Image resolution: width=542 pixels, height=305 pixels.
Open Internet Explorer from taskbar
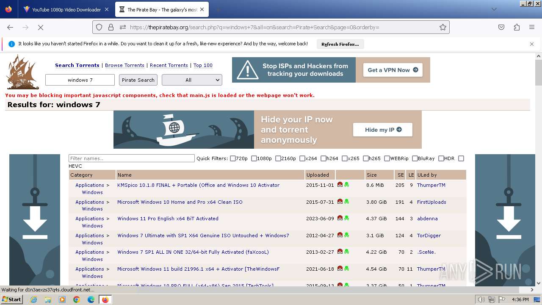point(33,299)
